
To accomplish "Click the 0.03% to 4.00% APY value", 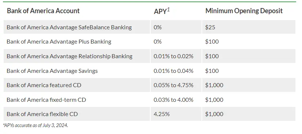I will [173, 100].
